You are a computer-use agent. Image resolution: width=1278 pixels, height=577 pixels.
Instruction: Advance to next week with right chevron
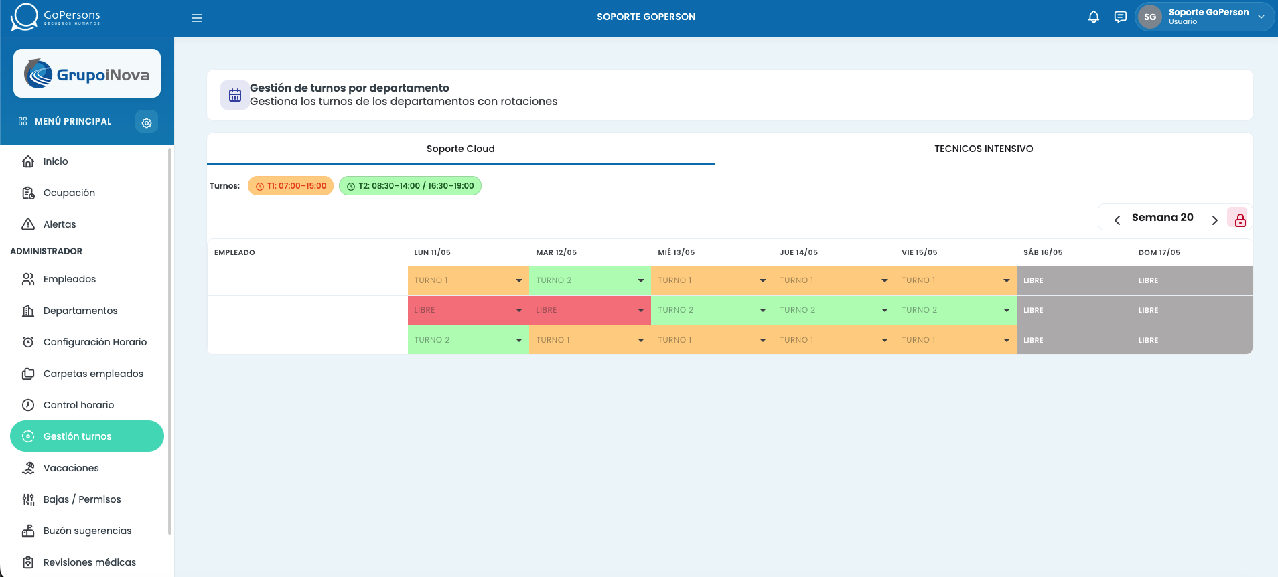click(x=1214, y=220)
